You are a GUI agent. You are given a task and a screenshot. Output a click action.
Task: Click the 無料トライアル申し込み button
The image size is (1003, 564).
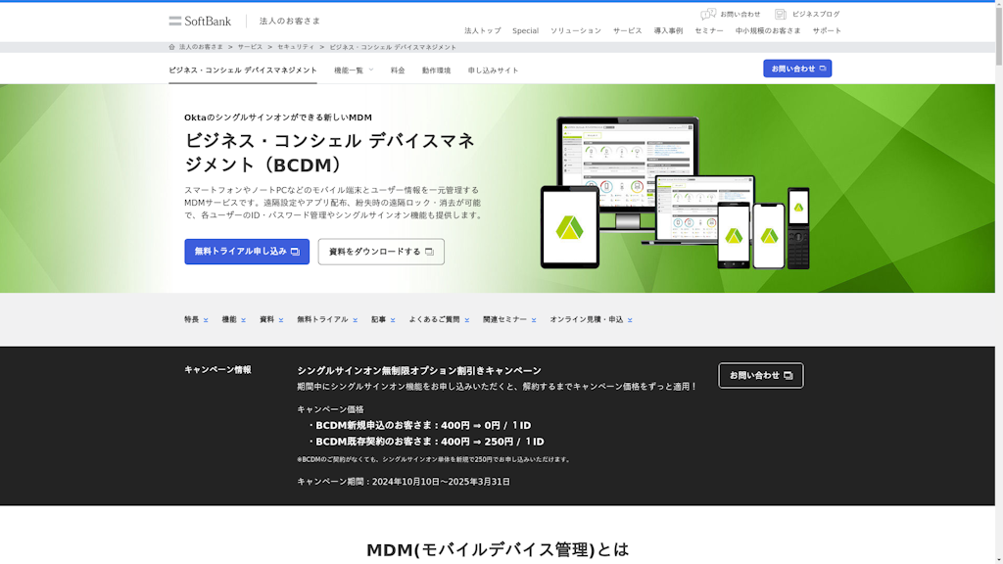[245, 252]
